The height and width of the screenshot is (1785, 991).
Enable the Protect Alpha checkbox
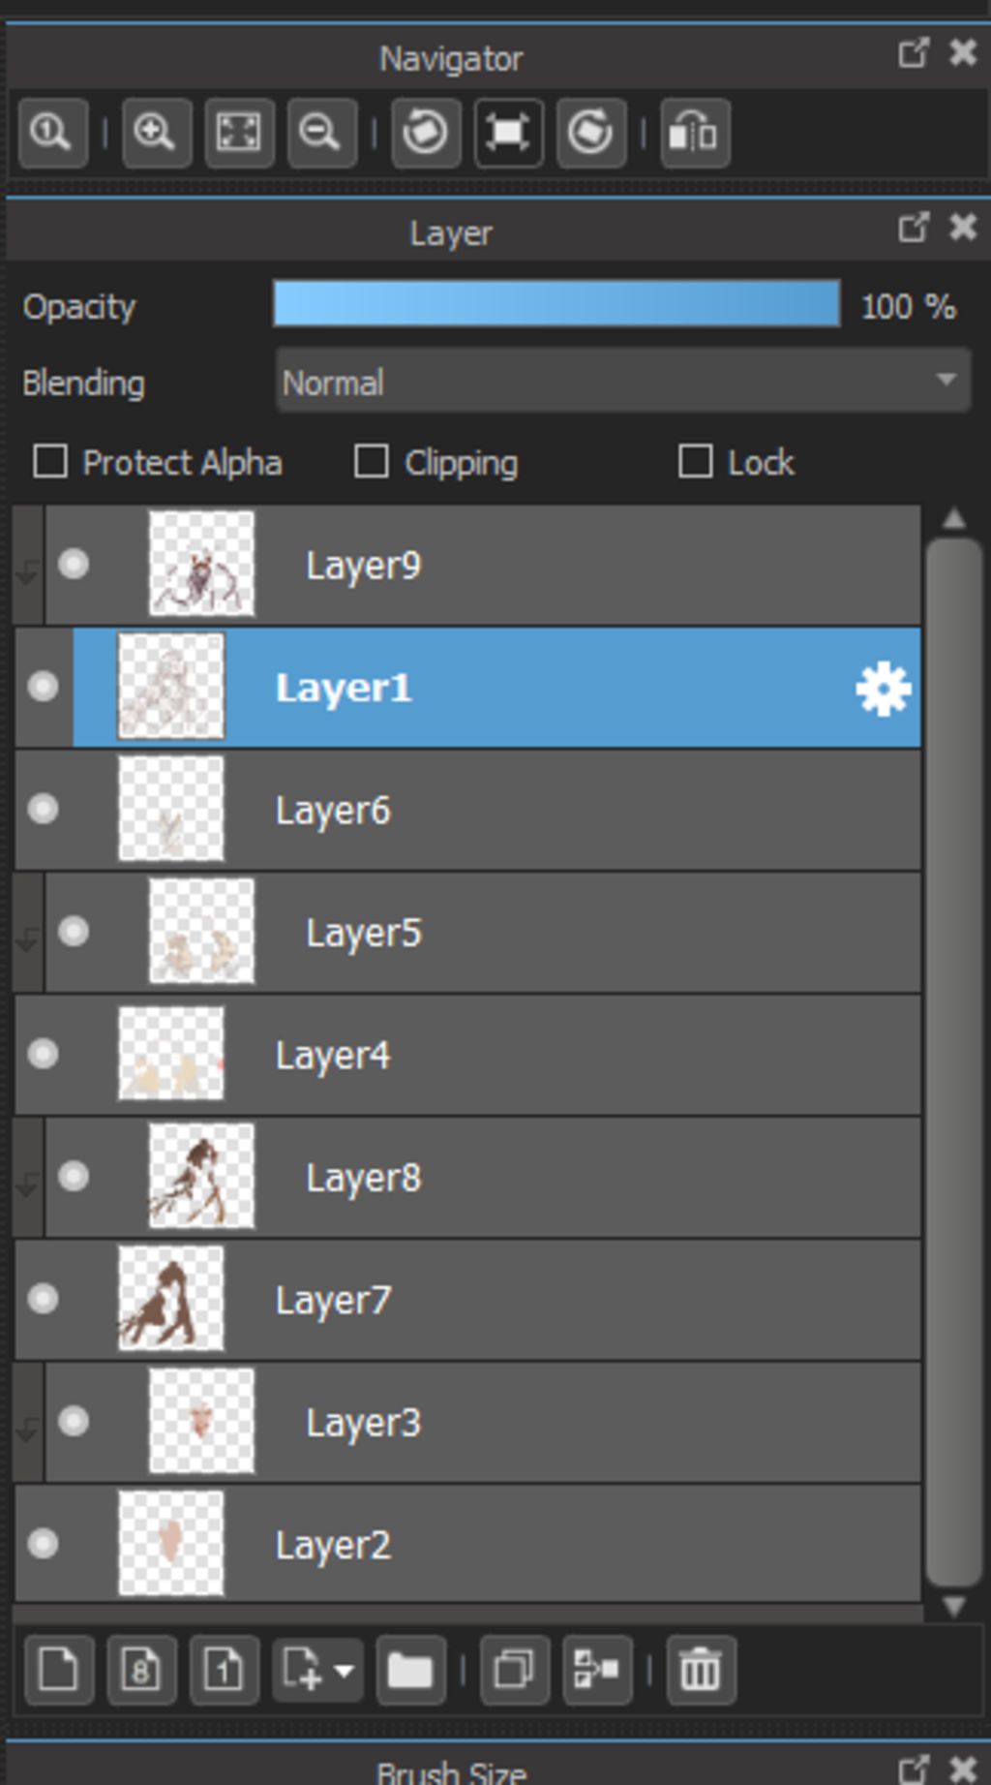pyautogui.click(x=50, y=462)
